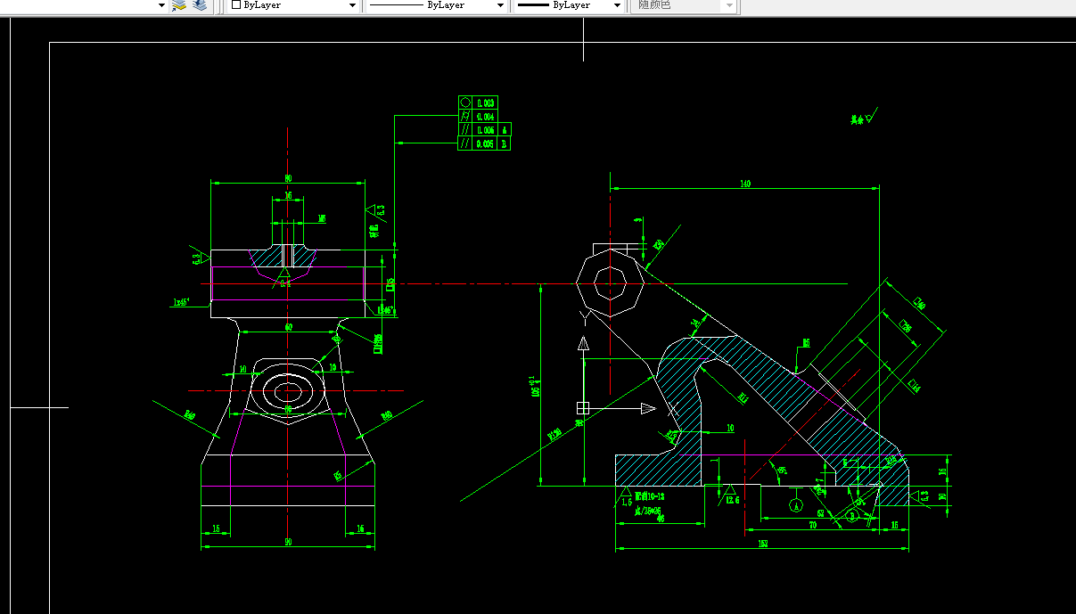The height and width of the screenshot is (614, 1076).
Task: Select the UCS origin icon in drawing
Action: coord(583,408)
